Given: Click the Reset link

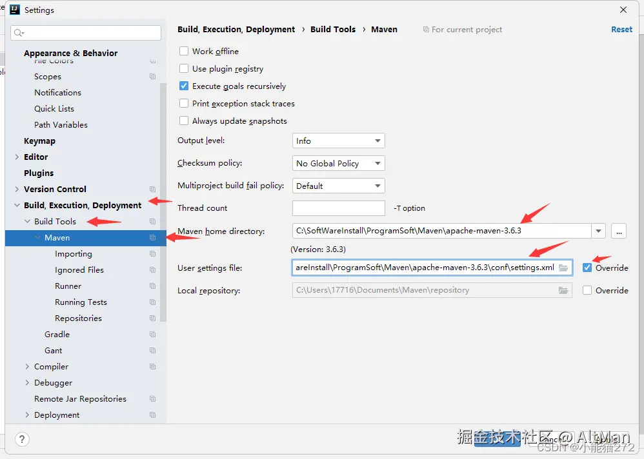Looking at the screenshot, I should (621, 30).
